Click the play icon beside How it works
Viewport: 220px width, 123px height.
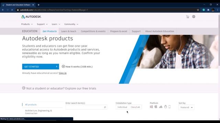(63, 67)
